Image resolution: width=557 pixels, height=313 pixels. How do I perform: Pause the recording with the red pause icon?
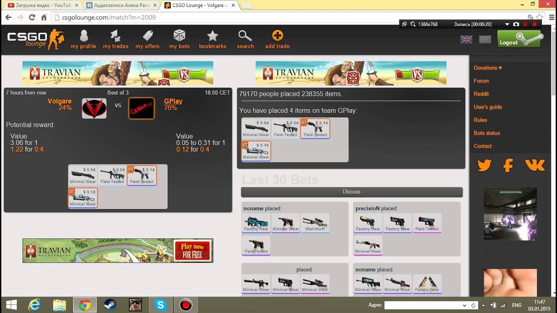point(526,24)
